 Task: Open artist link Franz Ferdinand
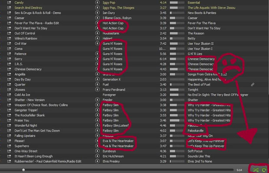point(114,90)
